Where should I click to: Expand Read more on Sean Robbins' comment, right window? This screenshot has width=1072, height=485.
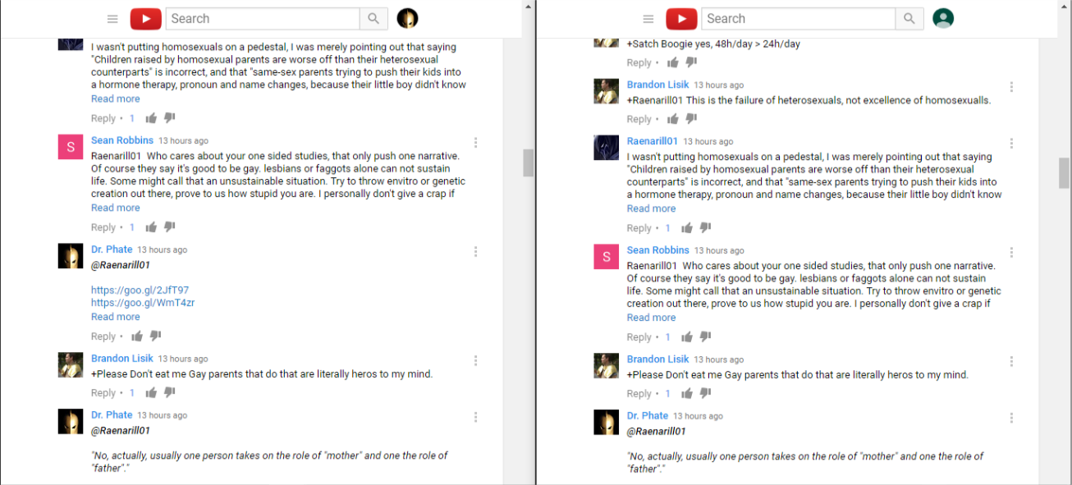pos(652,318)
